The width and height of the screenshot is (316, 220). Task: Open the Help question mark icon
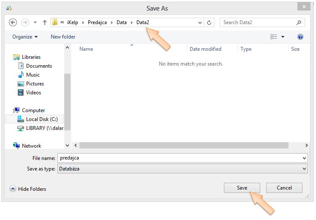click(x=300, y=37)
